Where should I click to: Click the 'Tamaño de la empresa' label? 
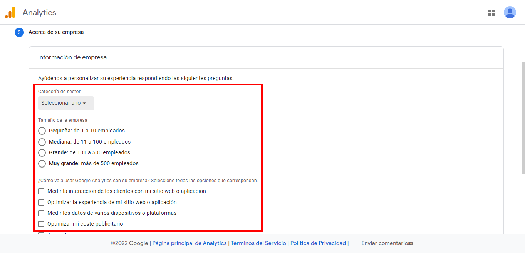pos(63,120)
